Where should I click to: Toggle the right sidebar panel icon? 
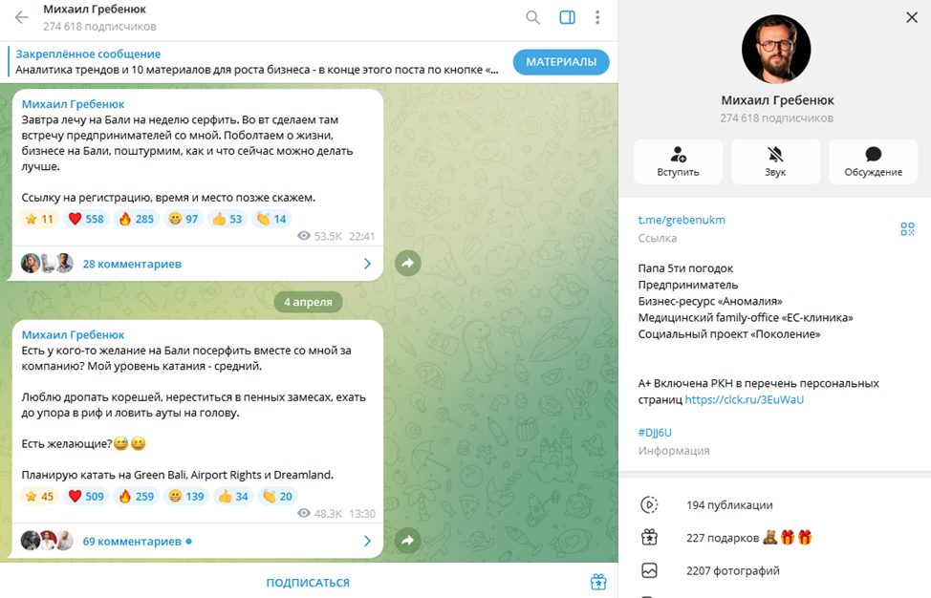click(x=567, y=17)
